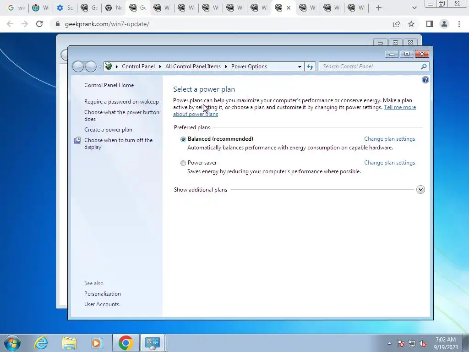Open Windows Explorer from the taskbar
469x352 pixels.
pyautogui.click(x=69, y=343)
